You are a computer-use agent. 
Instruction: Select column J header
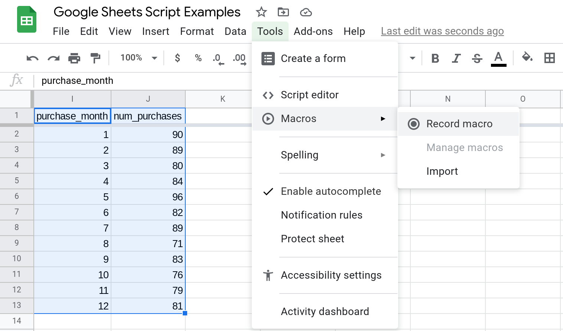click(x=148, y=99)
